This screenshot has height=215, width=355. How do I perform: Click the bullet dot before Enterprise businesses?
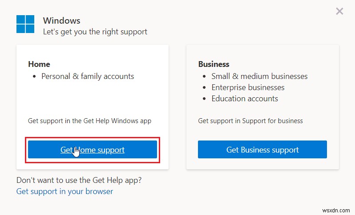point(204,88)
